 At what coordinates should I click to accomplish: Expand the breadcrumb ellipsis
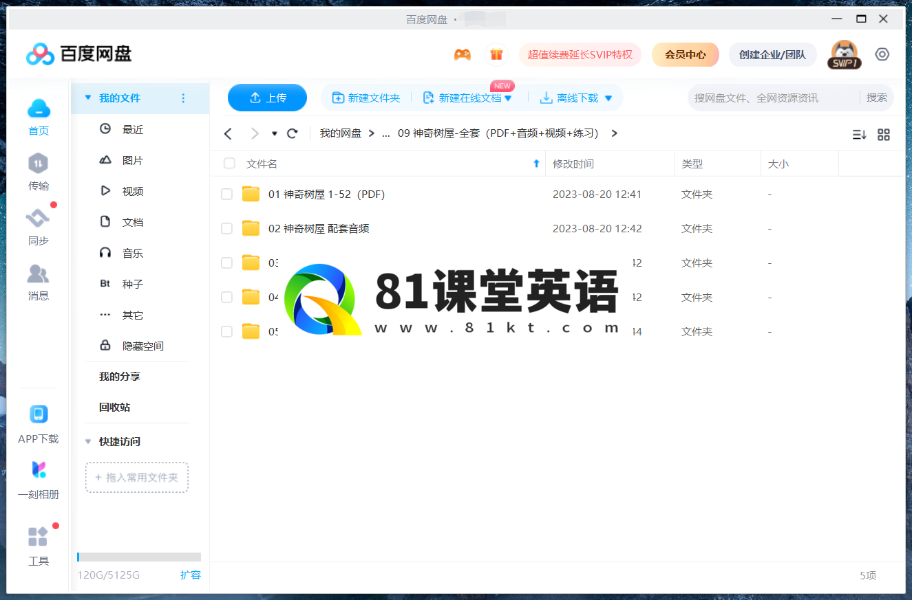click(x=385, y=133)
